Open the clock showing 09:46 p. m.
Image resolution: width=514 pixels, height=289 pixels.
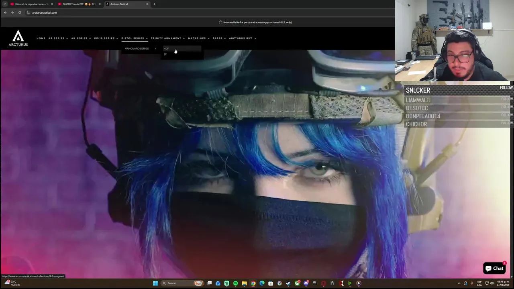(x=503, y=283)
